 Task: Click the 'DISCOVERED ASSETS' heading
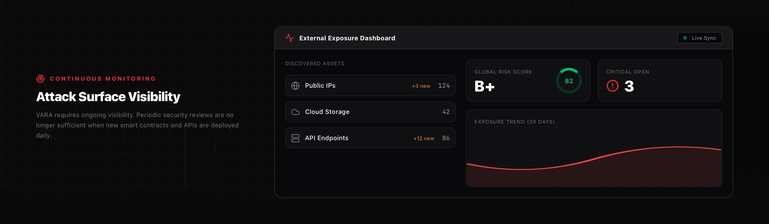(315, 64)
